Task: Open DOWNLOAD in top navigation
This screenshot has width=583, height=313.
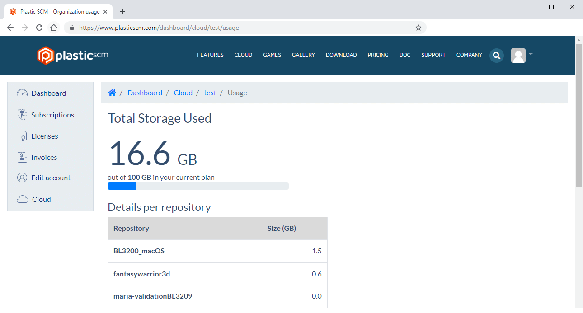Action: pyautogui.click(x=341, y=55)
